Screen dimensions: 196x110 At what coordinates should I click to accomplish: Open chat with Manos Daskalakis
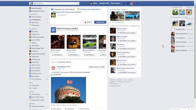click(x=182, y=50)
